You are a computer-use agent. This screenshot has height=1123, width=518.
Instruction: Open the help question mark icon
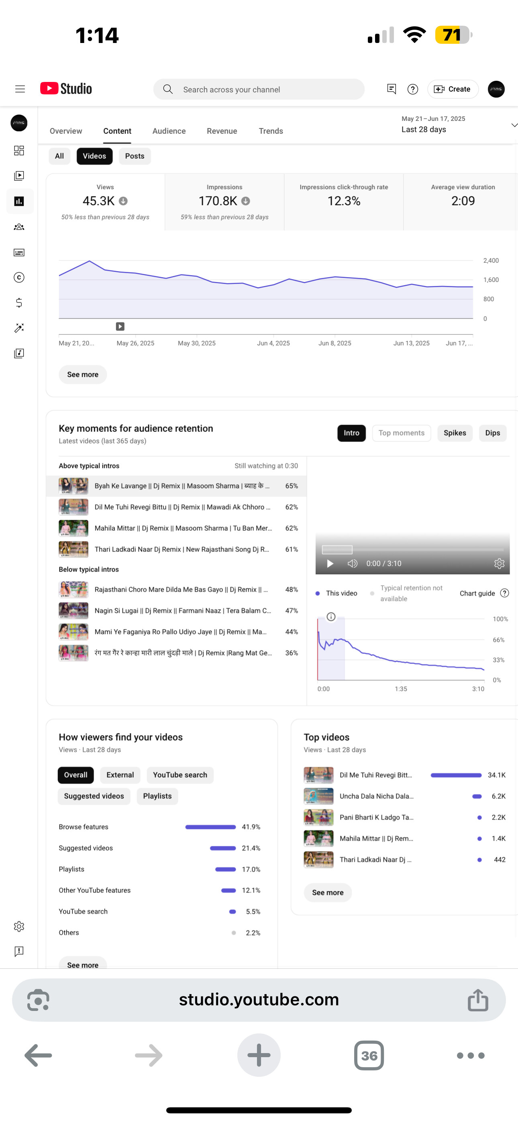(412, 89)
